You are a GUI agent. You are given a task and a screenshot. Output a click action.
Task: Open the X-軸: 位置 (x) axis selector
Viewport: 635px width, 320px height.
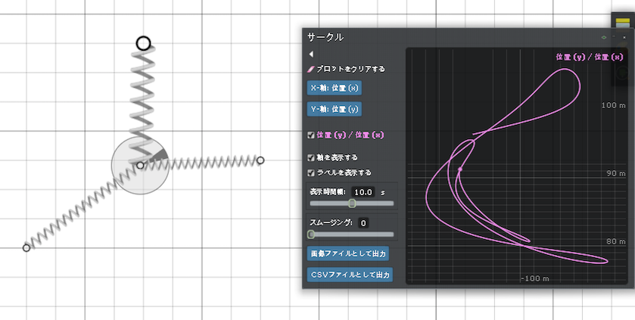click(334, 88)
